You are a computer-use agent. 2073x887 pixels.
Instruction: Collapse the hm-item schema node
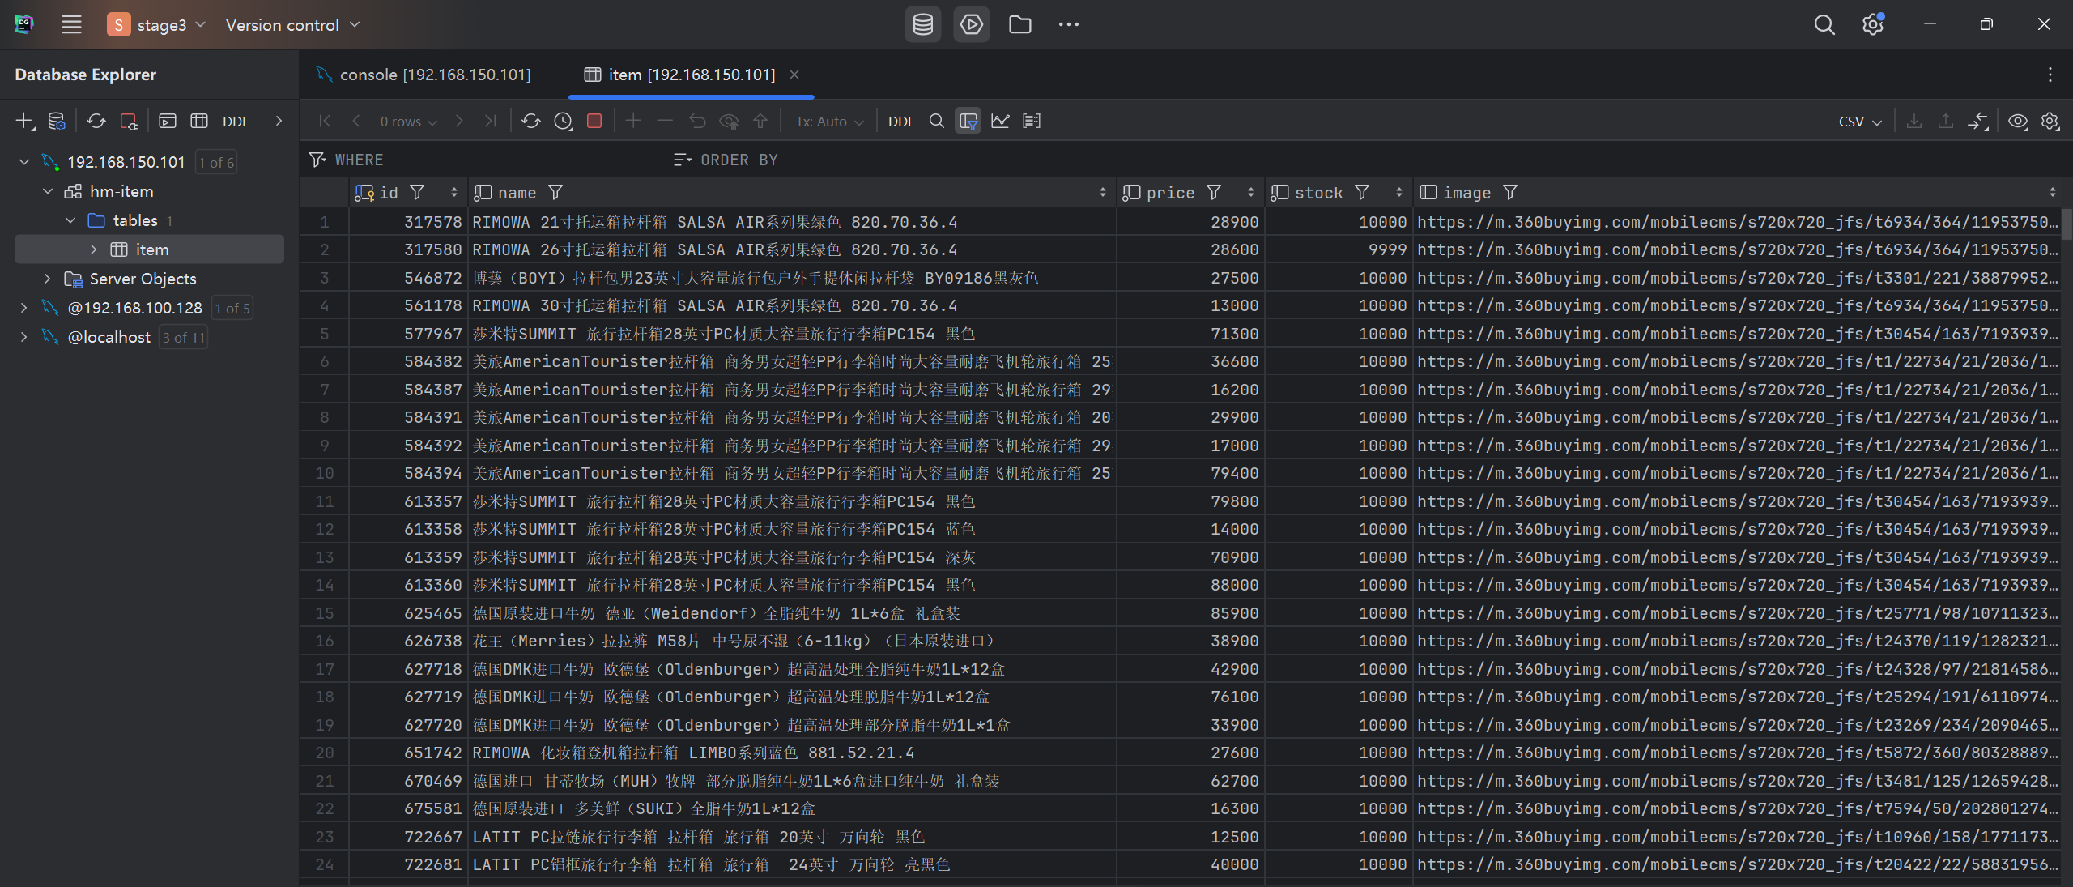coord(48,192)
